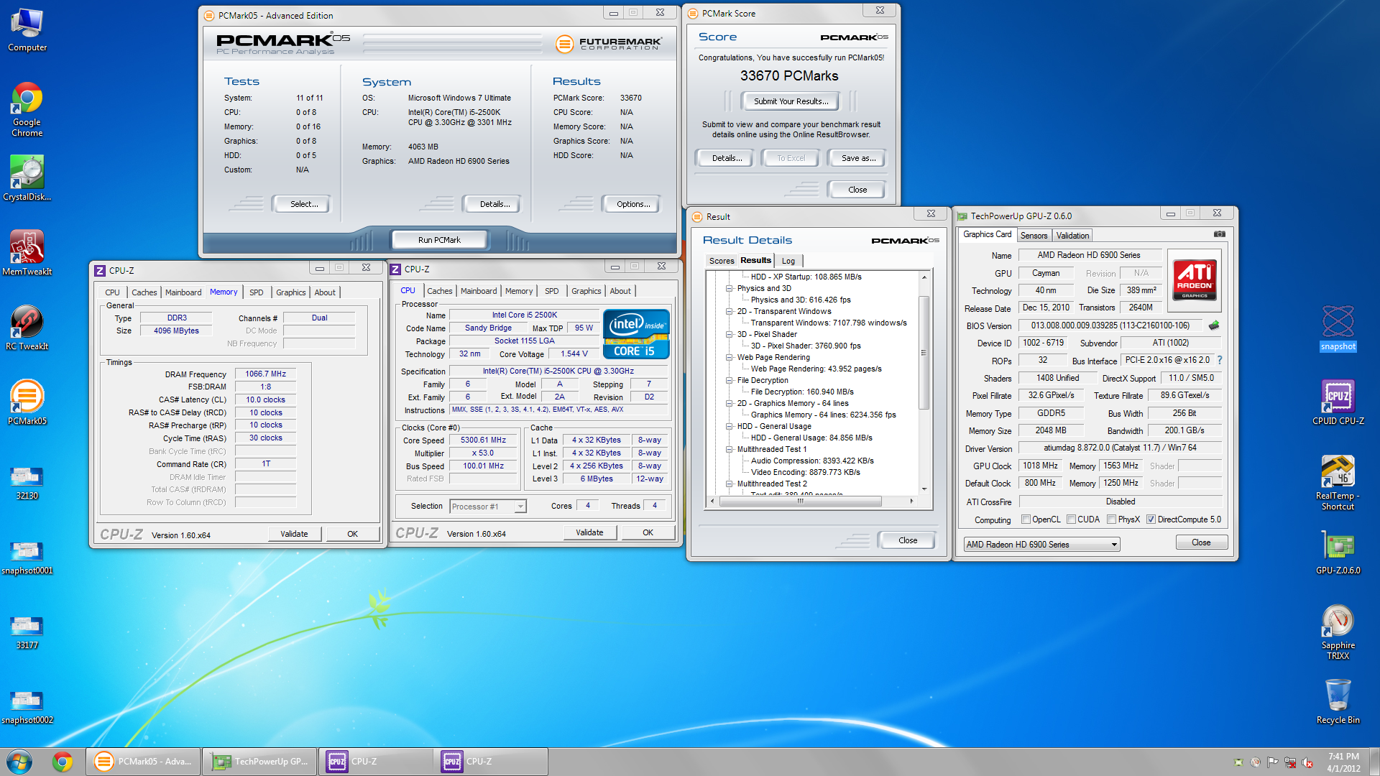Click the Result Details vertical scrollbar thumb
Image resolution: width=1380 pixels, height=776 pixels.
click(x=924, y=353)
